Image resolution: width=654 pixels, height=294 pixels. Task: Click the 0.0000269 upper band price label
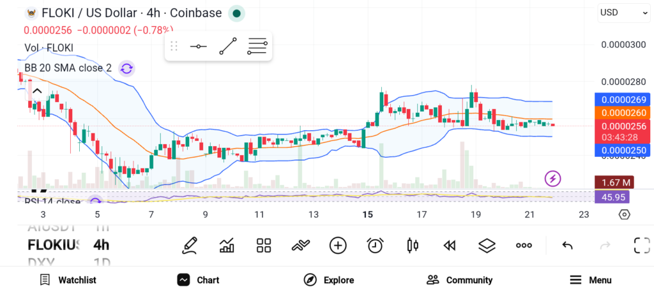click(622, 99)
